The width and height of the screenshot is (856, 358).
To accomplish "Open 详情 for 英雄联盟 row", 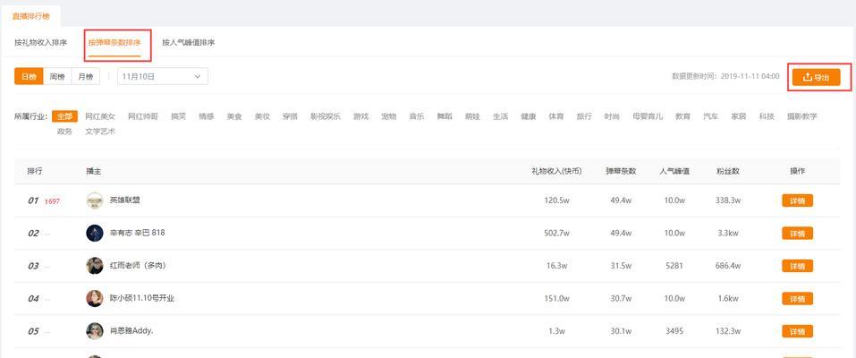I will click(798, 200).
